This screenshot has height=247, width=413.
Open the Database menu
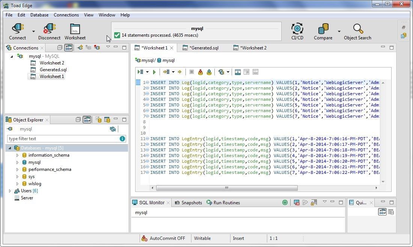coord(39,15)
